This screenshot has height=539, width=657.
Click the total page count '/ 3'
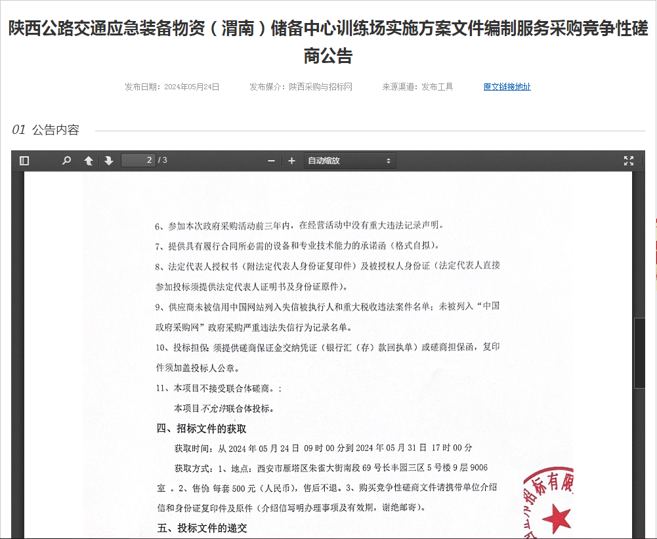[x=163, y=160]
